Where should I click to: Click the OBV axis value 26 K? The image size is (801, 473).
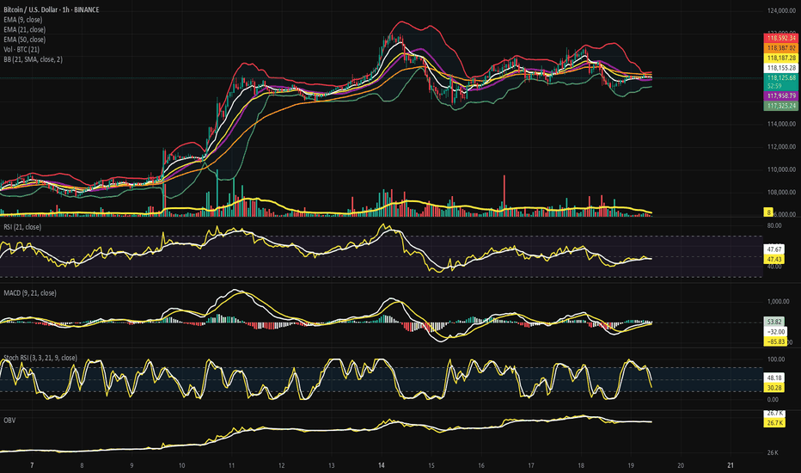click(773, 452)
